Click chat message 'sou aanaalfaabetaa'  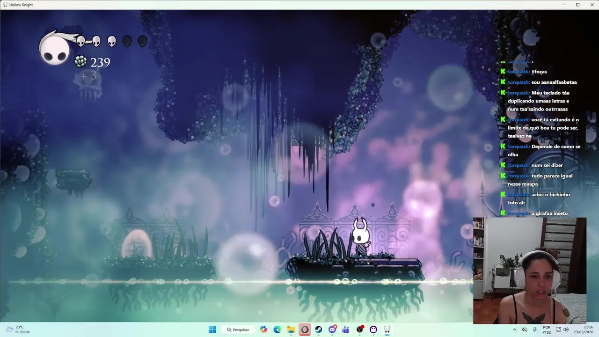(x=554, y=82)
